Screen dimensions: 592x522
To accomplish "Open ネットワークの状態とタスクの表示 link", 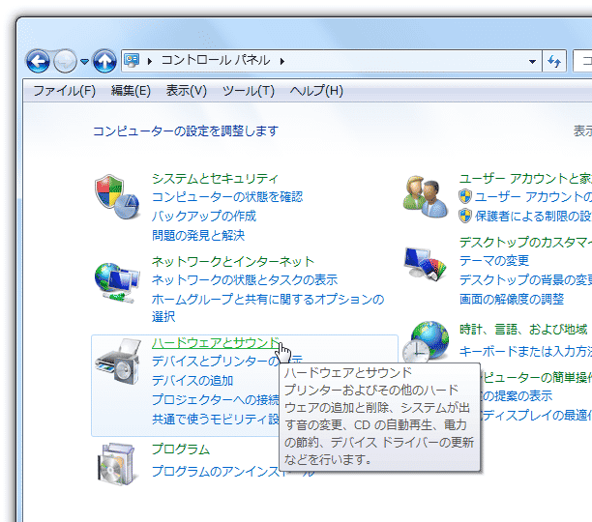I will (245, 280).
